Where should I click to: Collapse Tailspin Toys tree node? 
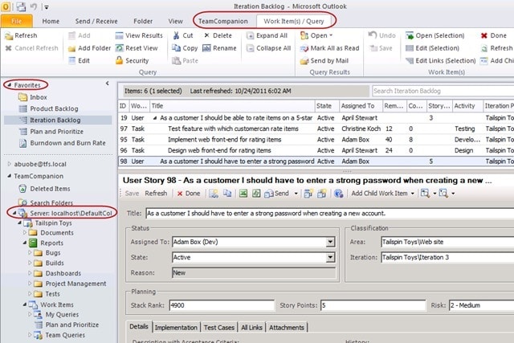click(19, 223)
